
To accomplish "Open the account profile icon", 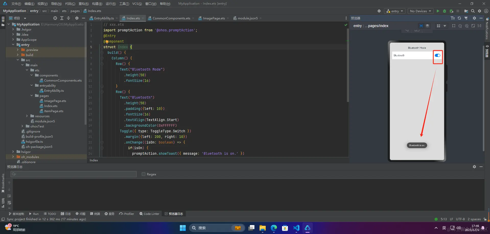I will tap(486, 11).
